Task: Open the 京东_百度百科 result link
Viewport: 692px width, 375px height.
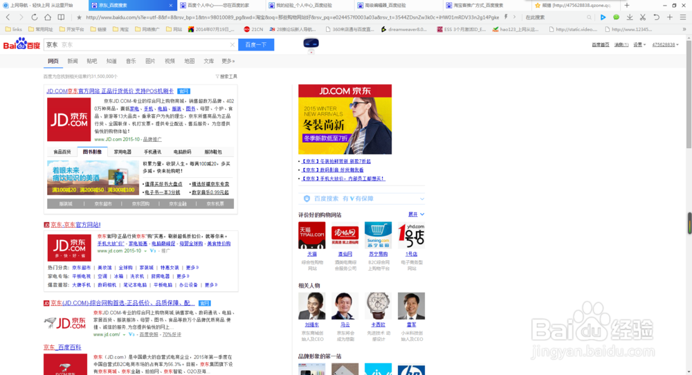Action: pyautogui.click(x=62, y=347)
